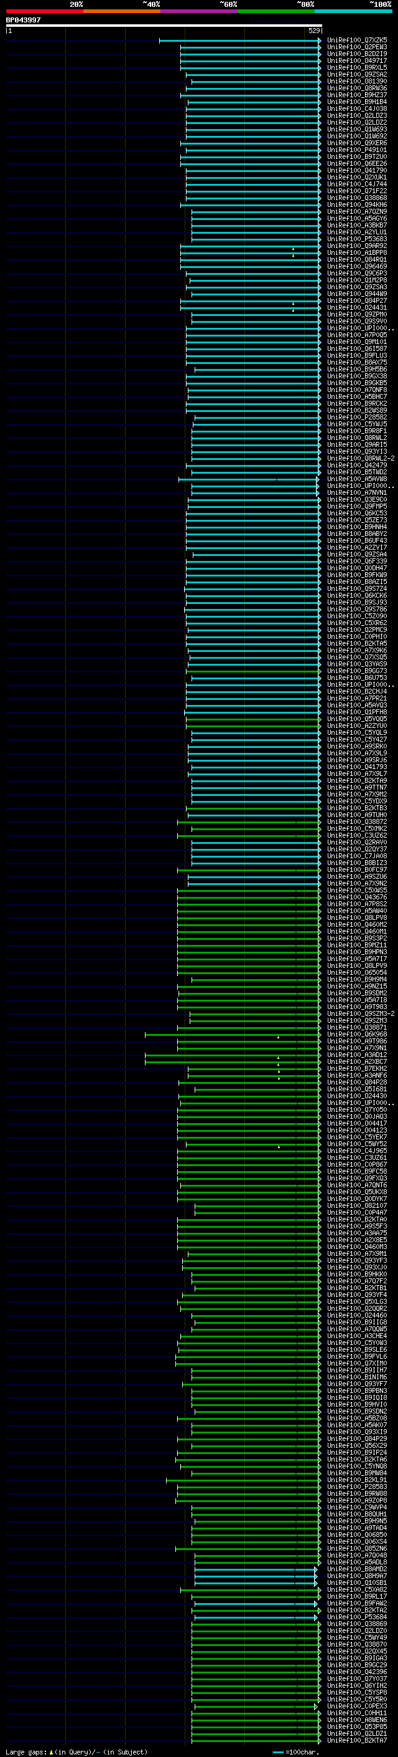Select the UniRef100_A9SZU6 entry
This screenshot has width=398, height=1757.
point(356,876)
